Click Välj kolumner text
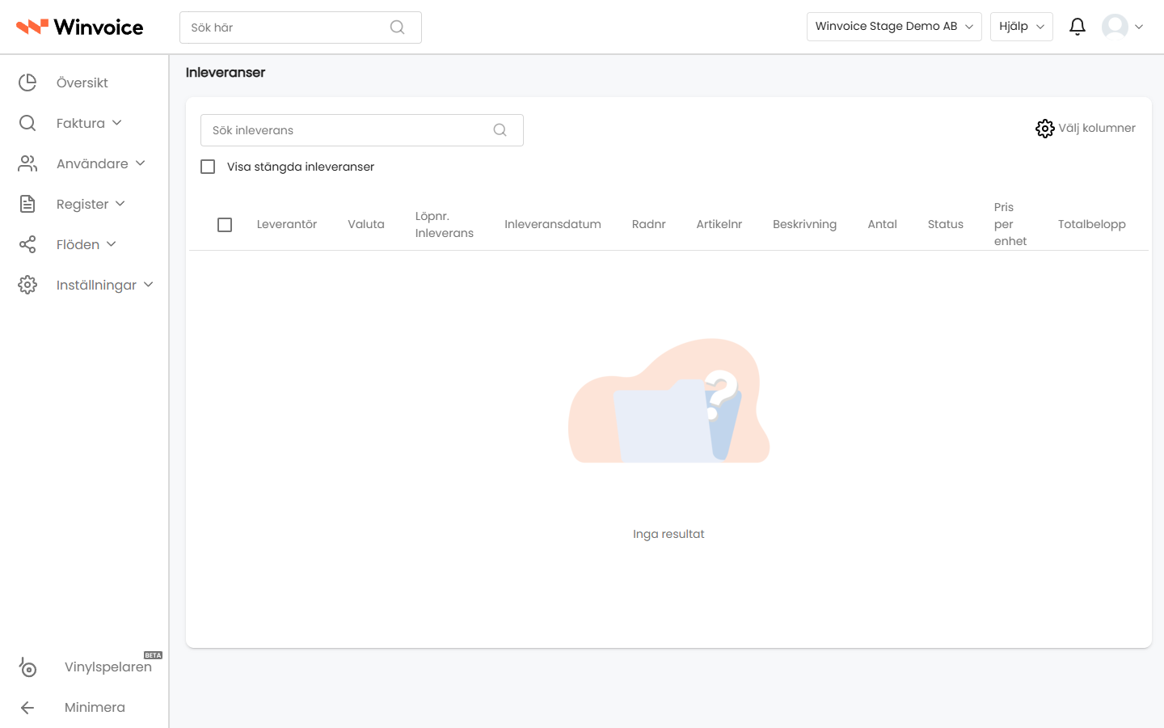 pyautogui.click(x=1097, y=128)
